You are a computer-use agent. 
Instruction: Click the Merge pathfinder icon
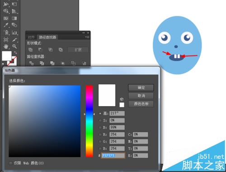tap(52, 63)
